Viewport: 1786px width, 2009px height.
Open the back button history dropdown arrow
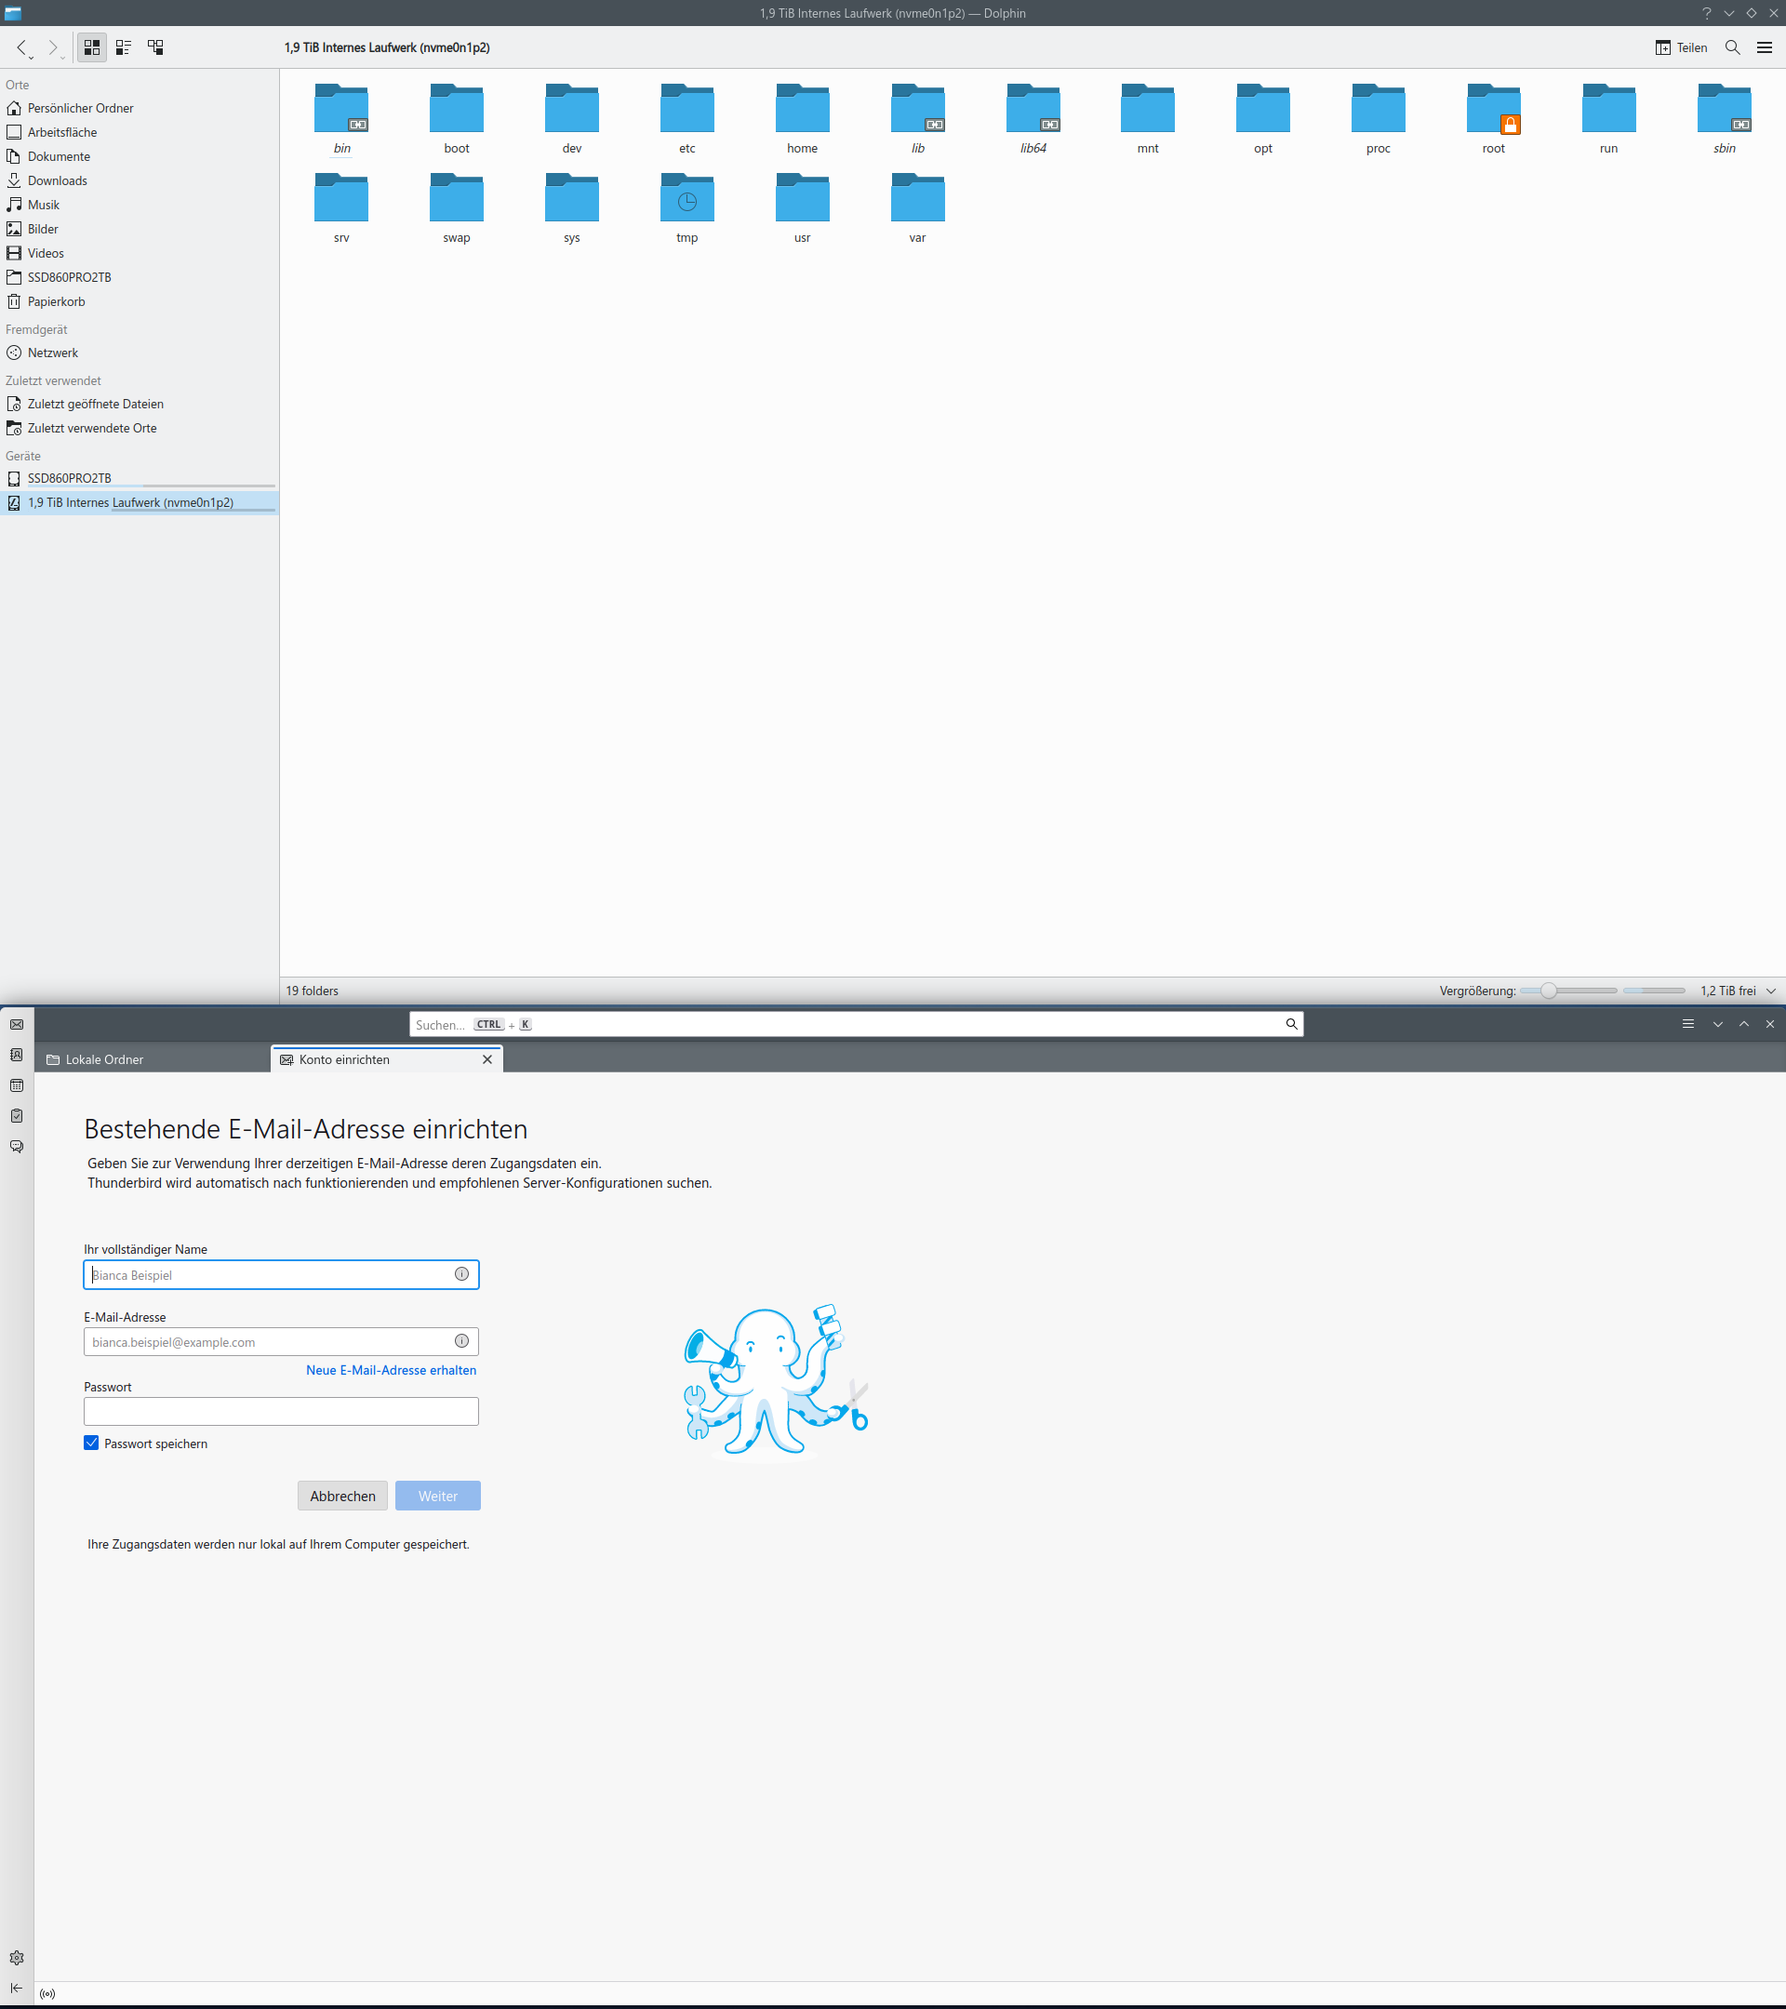pyautogui.click(x=32, y=58)
